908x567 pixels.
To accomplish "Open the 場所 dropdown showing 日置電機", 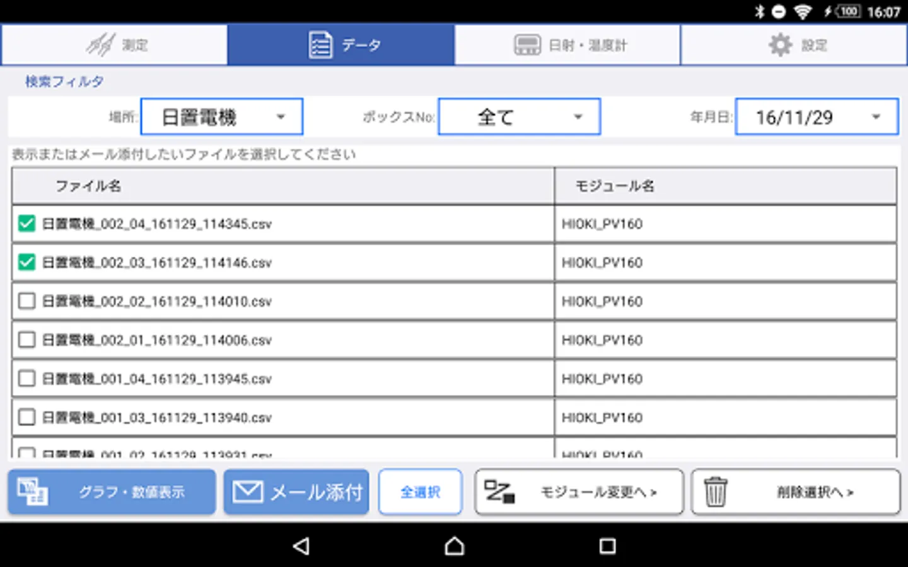I will pyautogui.click(x=222, y=117).
